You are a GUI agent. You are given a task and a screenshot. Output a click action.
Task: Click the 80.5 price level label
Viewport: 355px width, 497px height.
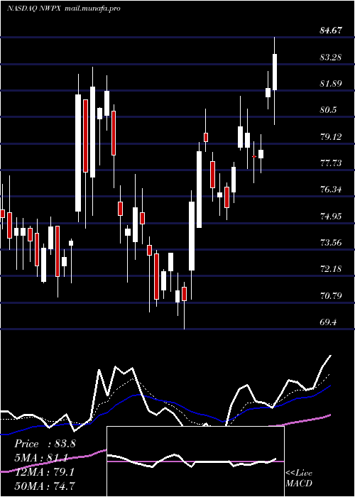coord(328,110)
